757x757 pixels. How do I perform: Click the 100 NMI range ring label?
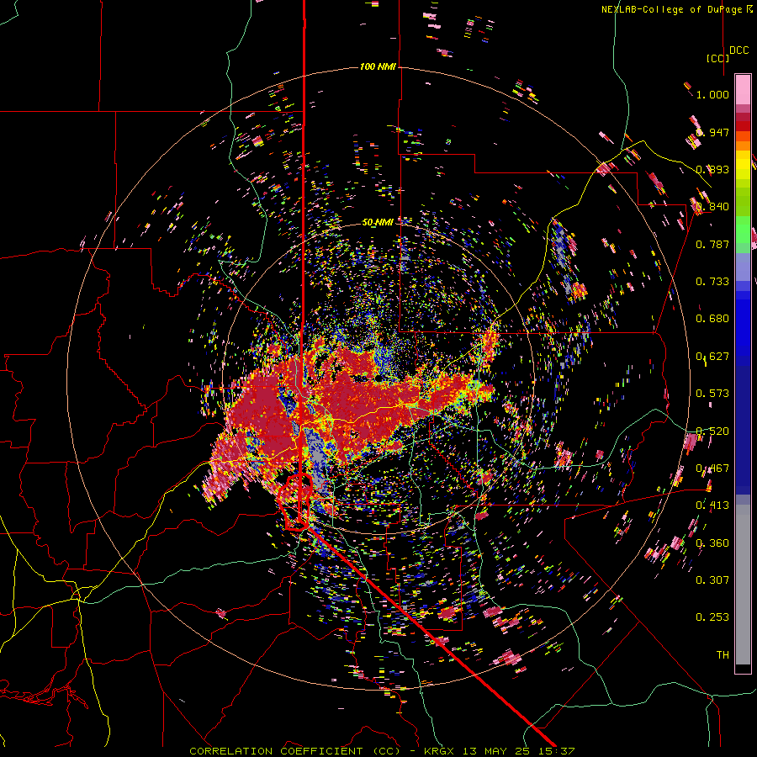[378, 66]
